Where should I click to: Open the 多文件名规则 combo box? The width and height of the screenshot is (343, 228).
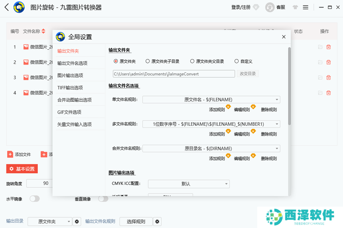coord(211,124)
